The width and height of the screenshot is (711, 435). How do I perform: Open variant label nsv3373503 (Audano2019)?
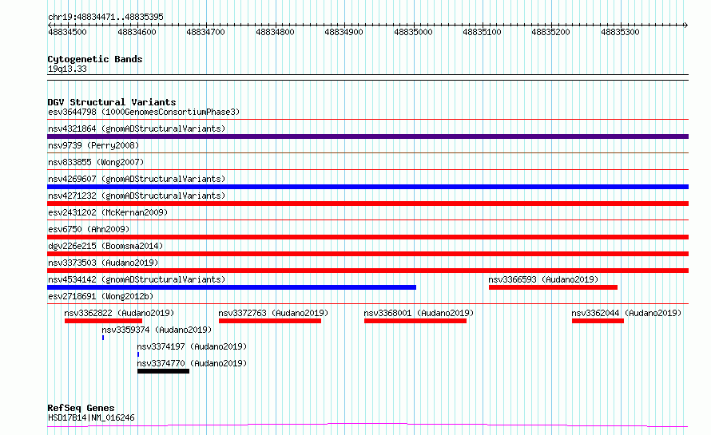103,263
